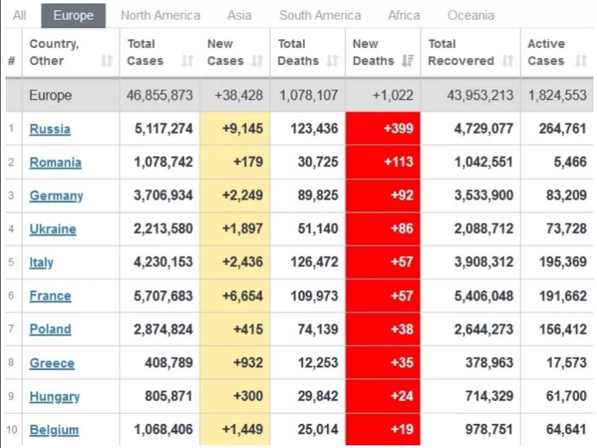This screenshot has width=597, height=448.
Task: Click the Europe totals summary row
Action: pos(49,96)
